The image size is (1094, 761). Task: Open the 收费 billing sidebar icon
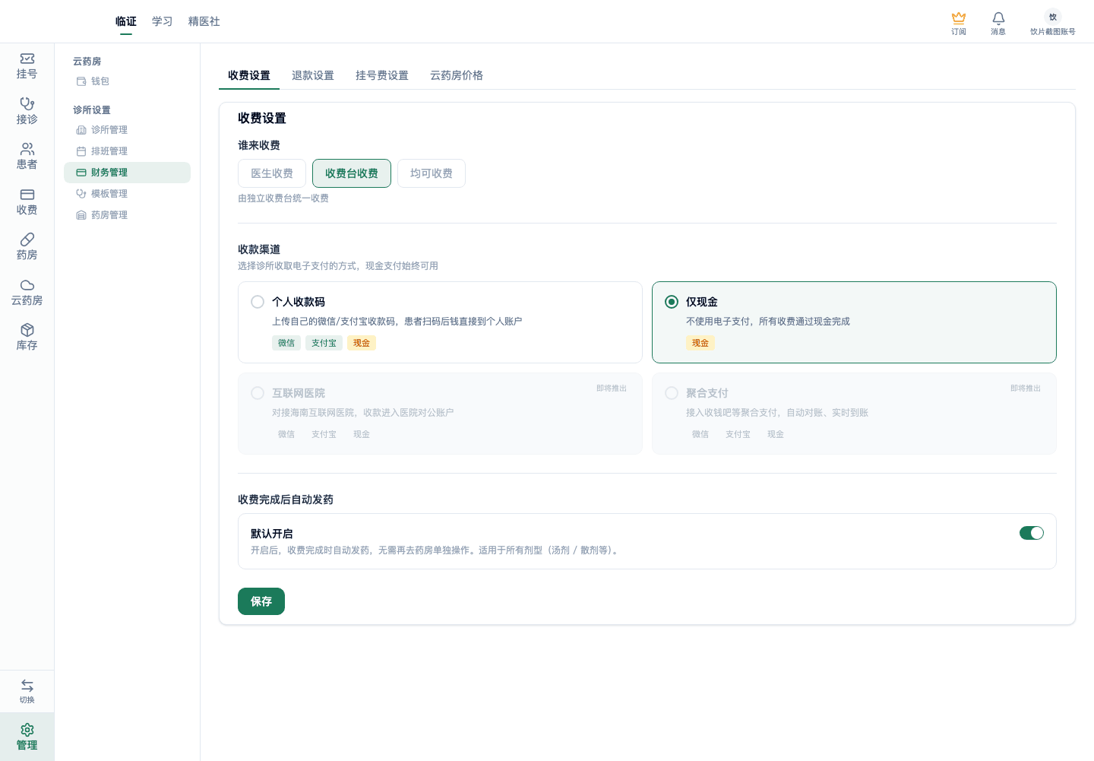coord(27,195)
